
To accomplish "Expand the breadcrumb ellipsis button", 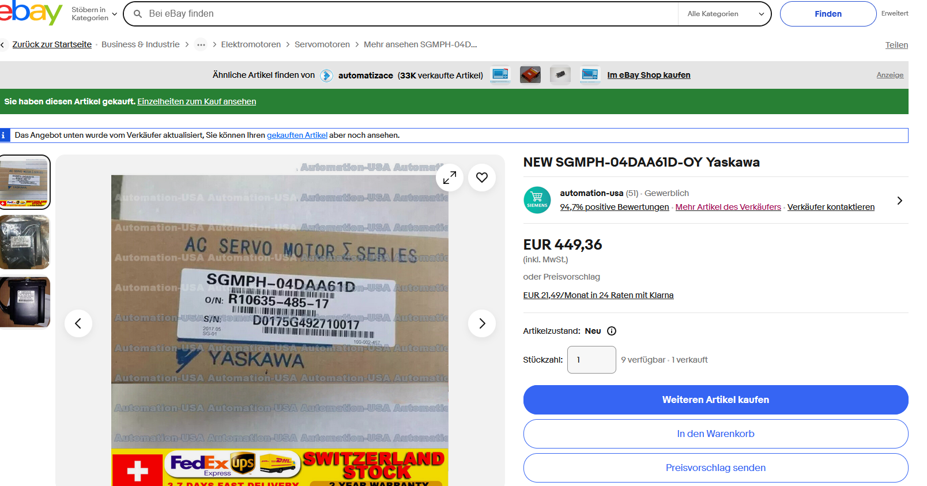I will [x=201, y=44].
